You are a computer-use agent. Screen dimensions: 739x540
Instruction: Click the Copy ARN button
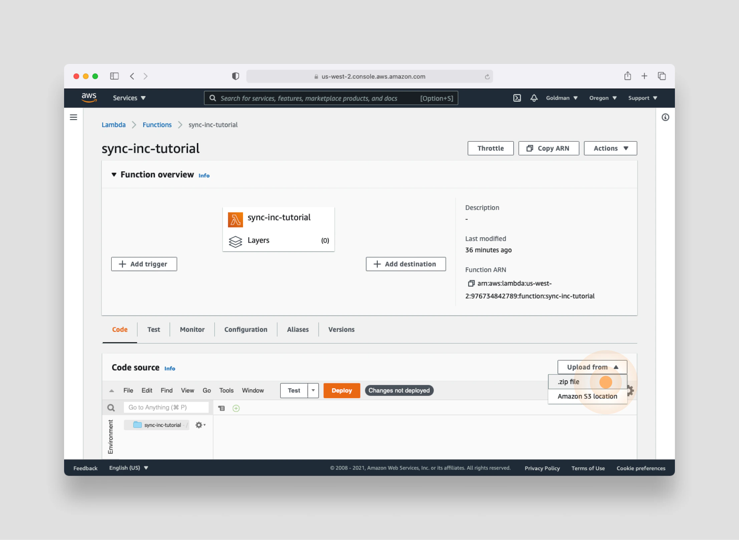click(548, 148)
